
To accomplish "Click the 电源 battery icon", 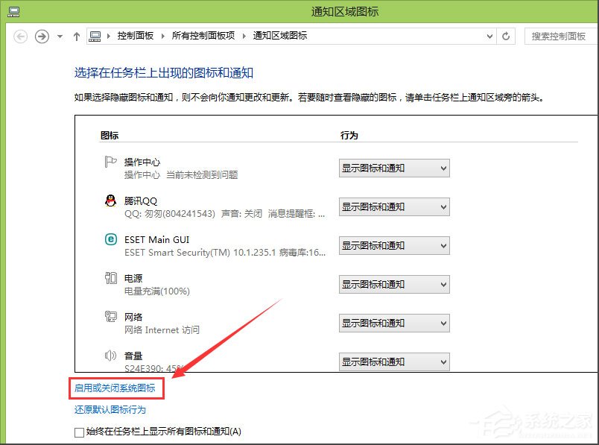I will [111, 279].
